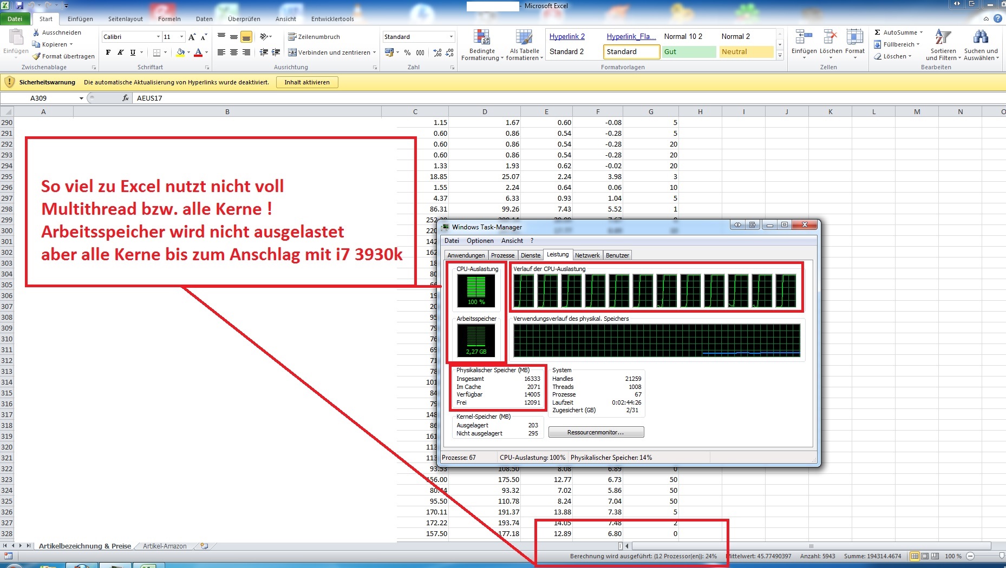Toggle Zeilenumbruch text wrapping

(314, 37)
